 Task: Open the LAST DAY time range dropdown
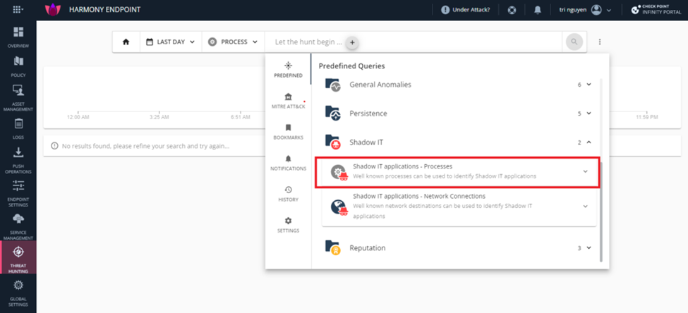pyautogui.click(x=171, y=42)
